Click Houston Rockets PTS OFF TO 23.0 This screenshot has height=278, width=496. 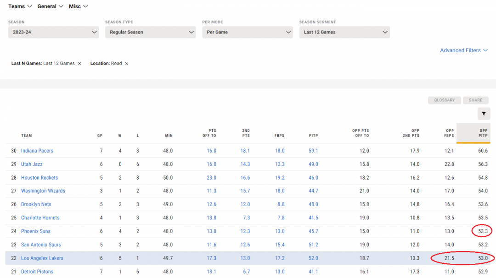pos(211,178)
